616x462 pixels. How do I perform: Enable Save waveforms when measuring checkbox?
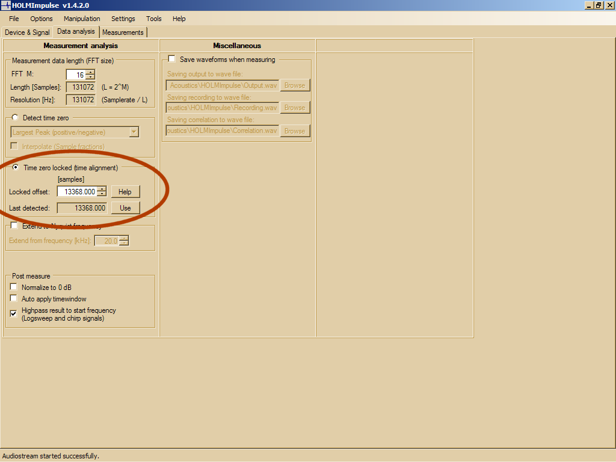(x=171, y=59)
